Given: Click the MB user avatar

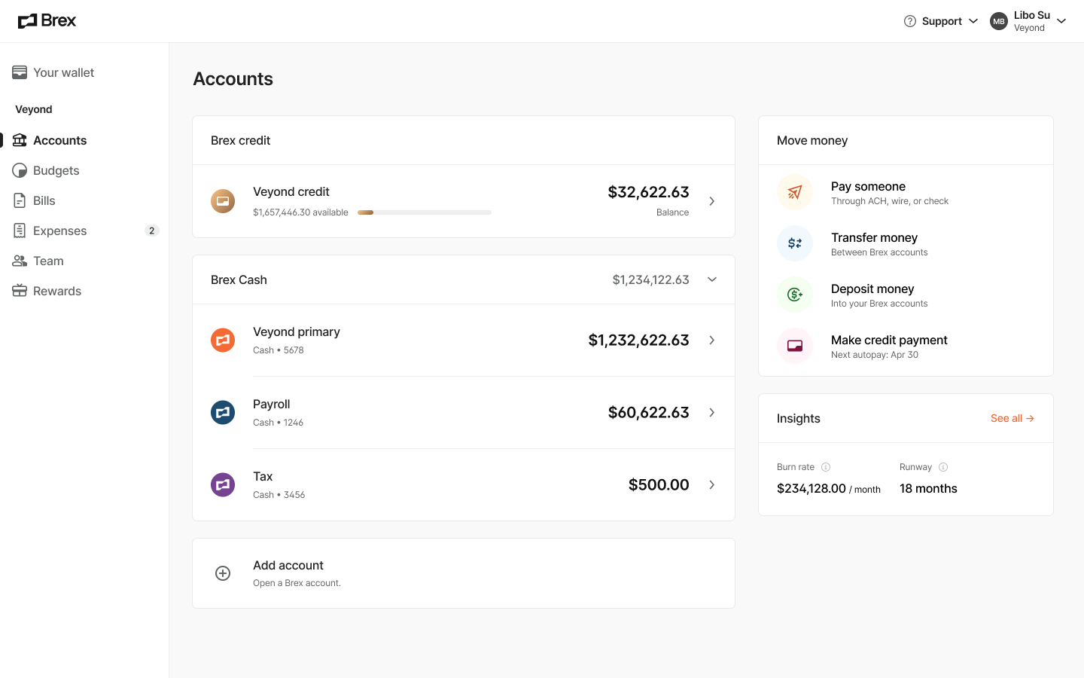Looking at the screenshot, I should click(x=999, y=21).
